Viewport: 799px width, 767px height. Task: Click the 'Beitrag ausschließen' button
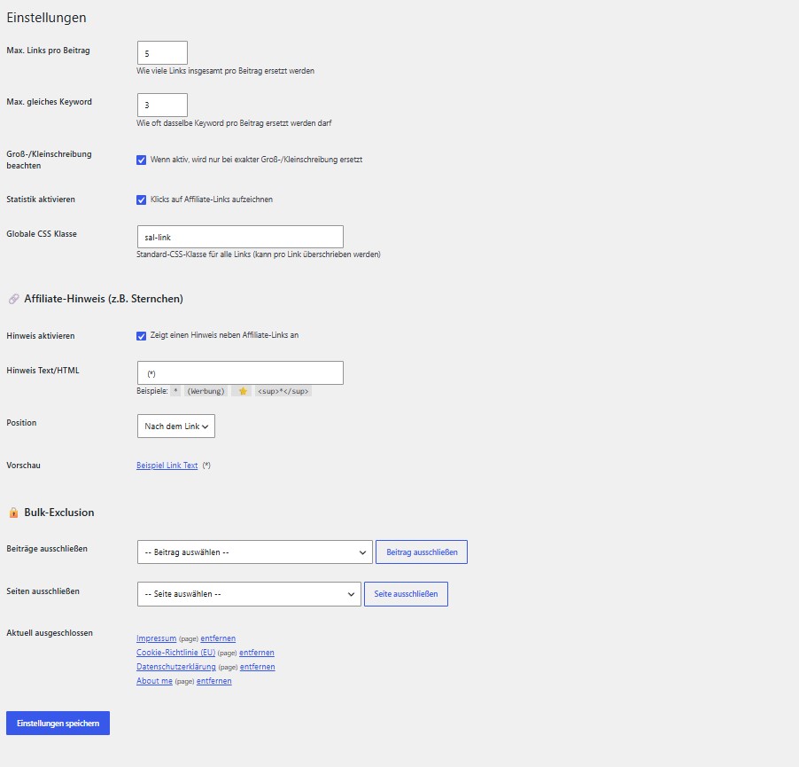(x=422, y=552)
